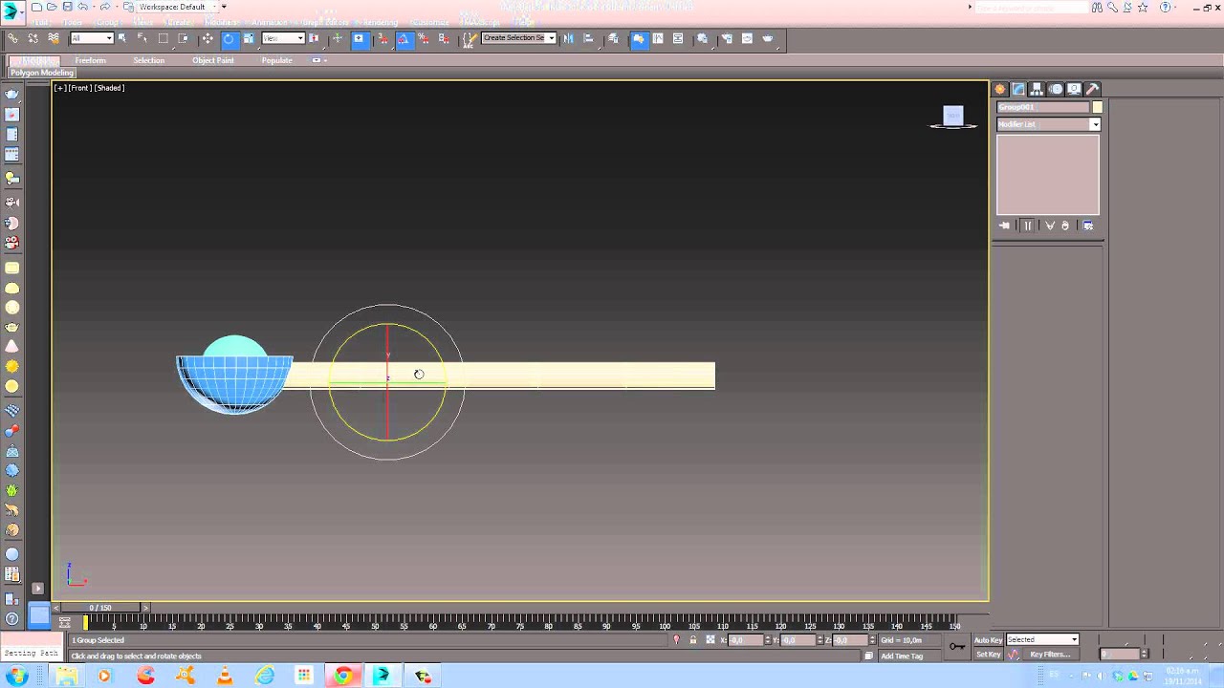Image resolution: width=1224 pixels, height=688 pixels.
Task: Open the selection filter All dropdown
Action: [92, 38]
